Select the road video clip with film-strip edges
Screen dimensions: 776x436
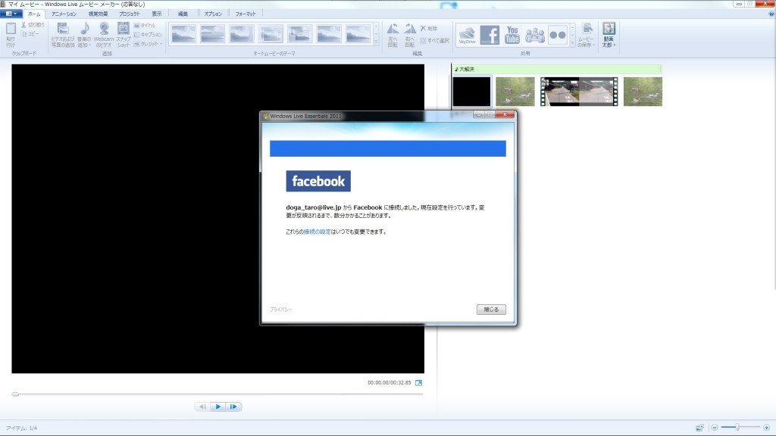(579, 92)
